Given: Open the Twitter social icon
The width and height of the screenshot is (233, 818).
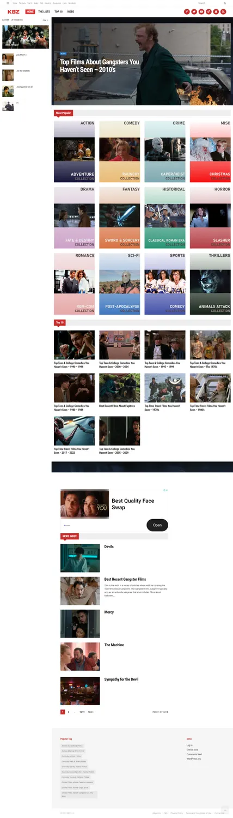Looking at the screenshot, I should (194, 11).
